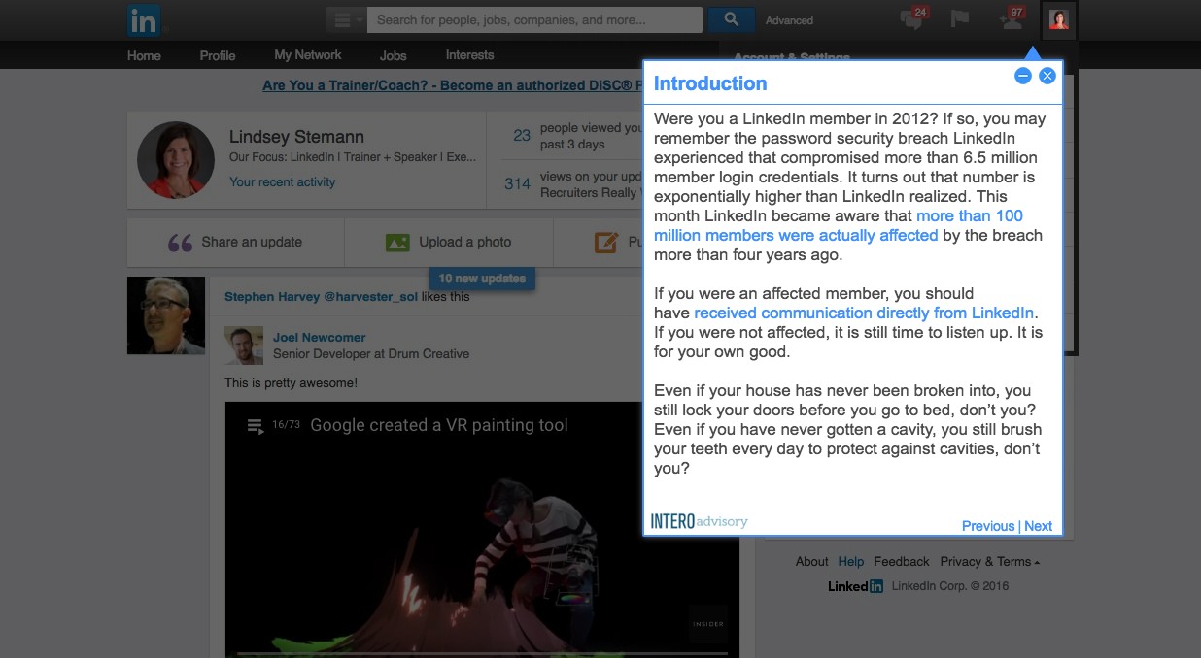This screenshot has width=1201, height=658.
Task: Open 'more than 100 million members' link
Action: click(x=838, y=225)
